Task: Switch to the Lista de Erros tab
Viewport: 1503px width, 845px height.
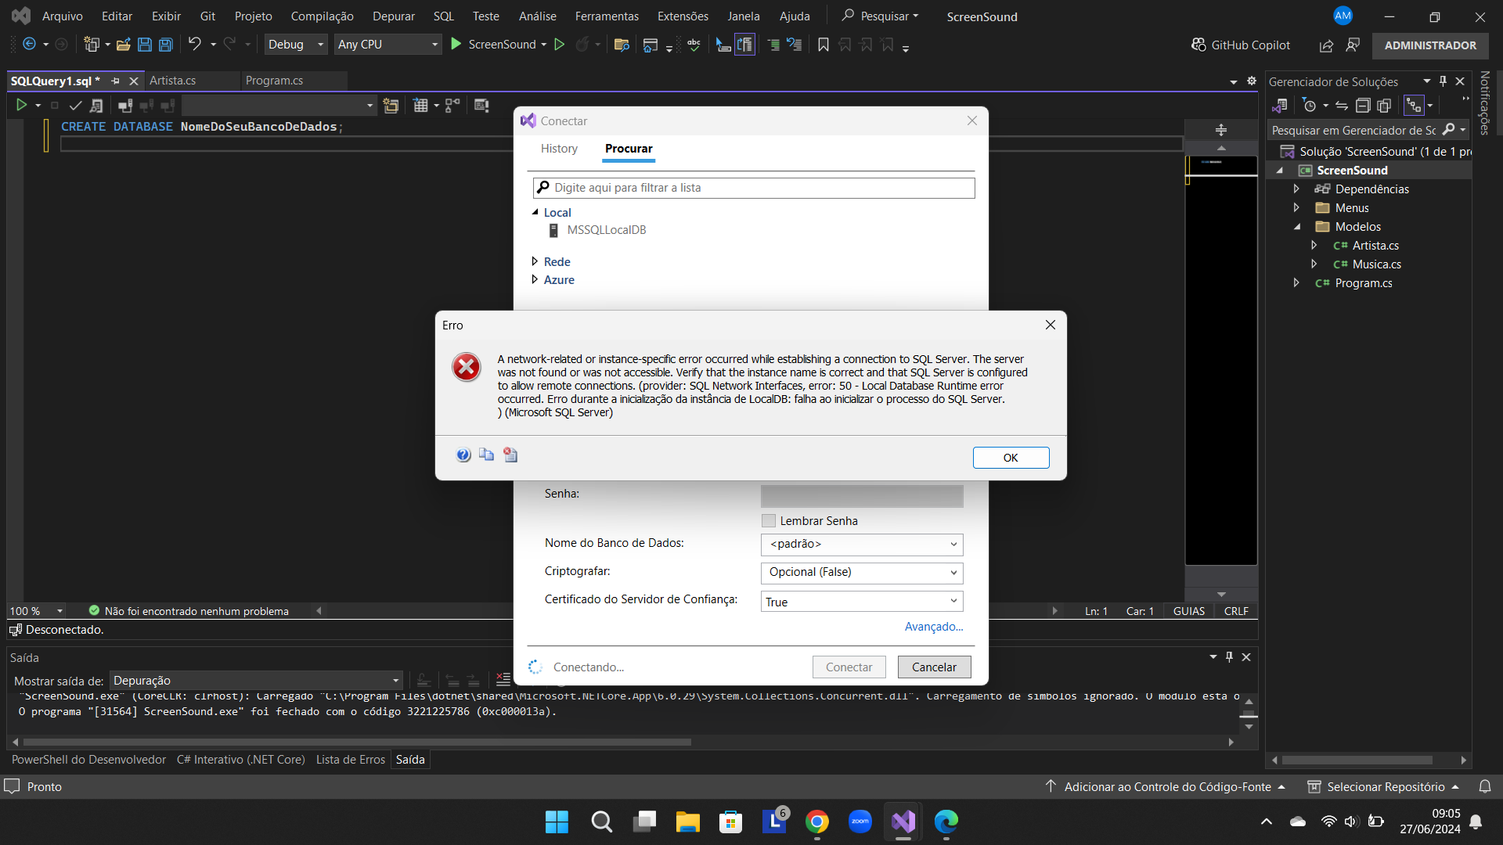Action: [351, 760]
